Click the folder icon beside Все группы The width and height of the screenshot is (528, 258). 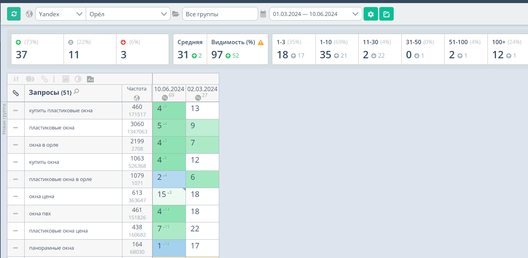pos(175,14)
